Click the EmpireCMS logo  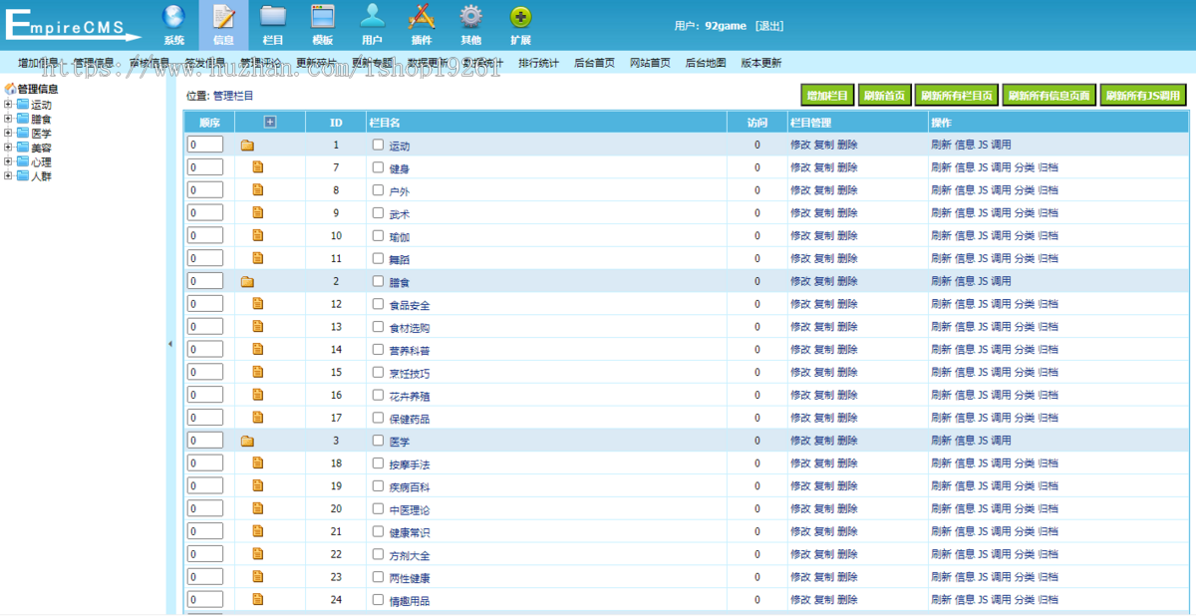(x=72, y=24)
